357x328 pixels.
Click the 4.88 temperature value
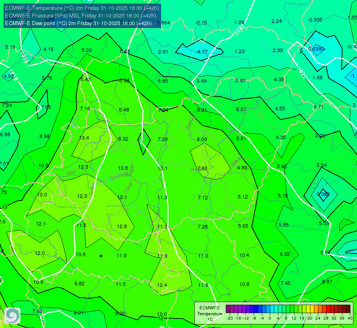[x=242, y=168]
